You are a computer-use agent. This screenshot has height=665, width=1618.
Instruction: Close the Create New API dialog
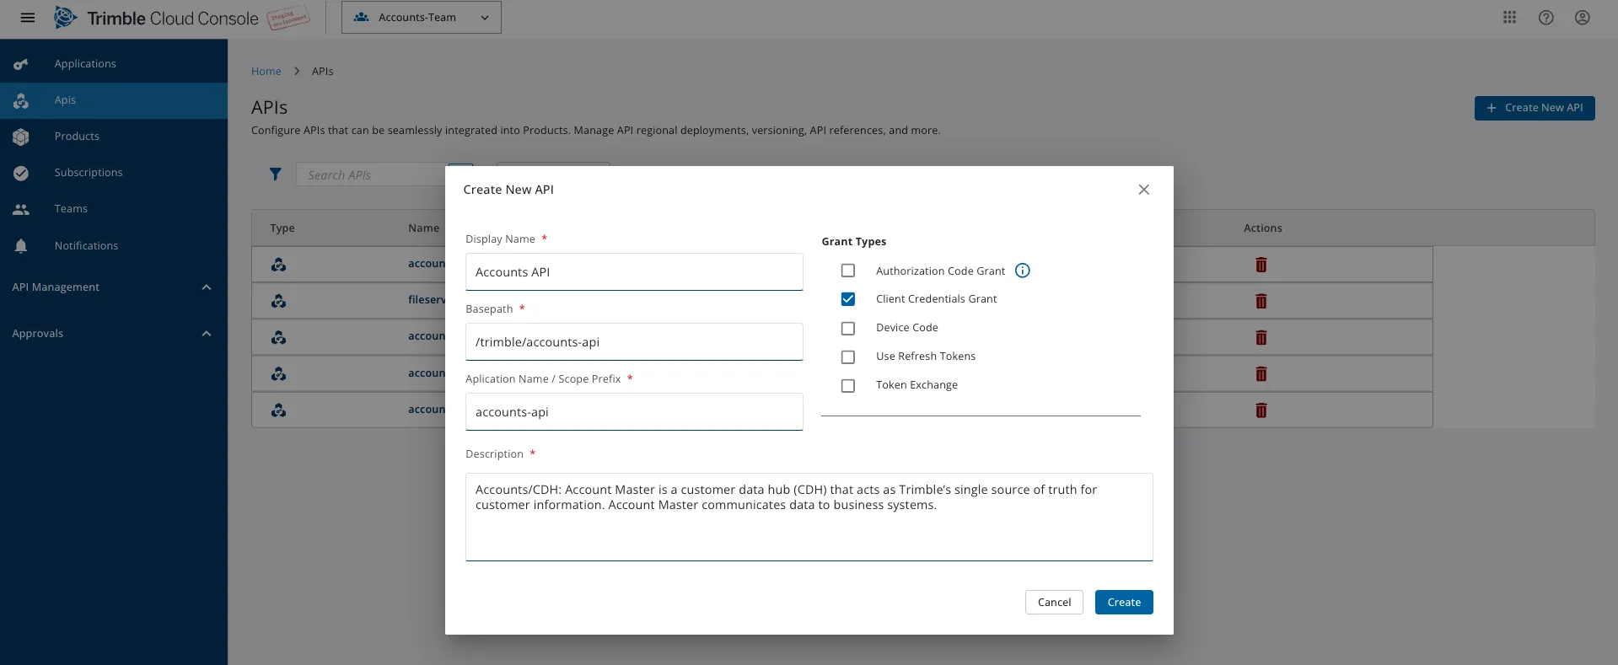[1143, 190]
